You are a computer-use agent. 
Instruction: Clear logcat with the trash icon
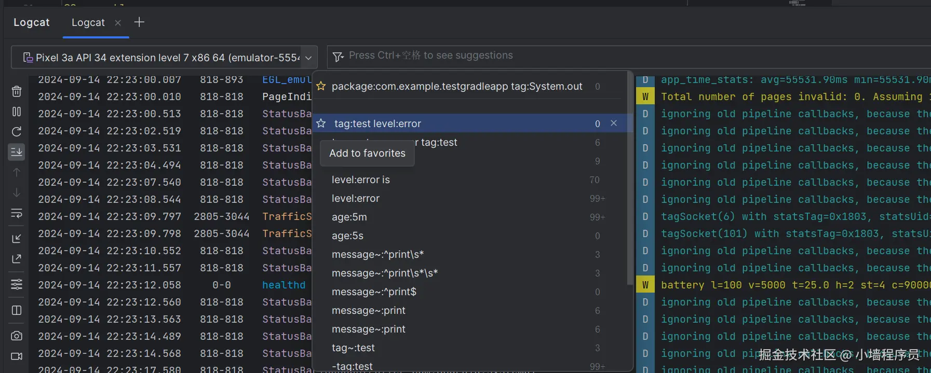click(x=17, y=92)
